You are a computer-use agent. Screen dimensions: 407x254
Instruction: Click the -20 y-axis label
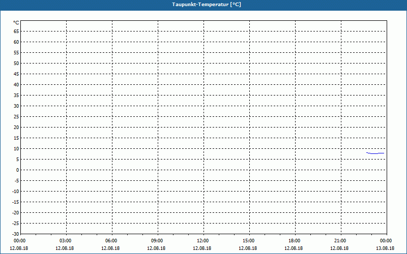coord(16,213)
